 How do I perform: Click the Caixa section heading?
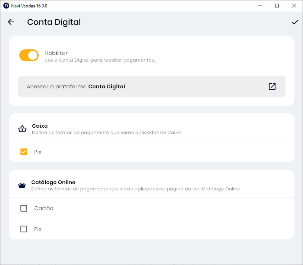click(x=40, y=126)
